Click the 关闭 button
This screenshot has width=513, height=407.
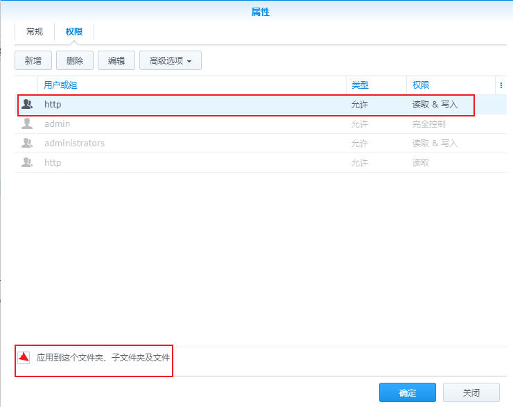(471, 392)
